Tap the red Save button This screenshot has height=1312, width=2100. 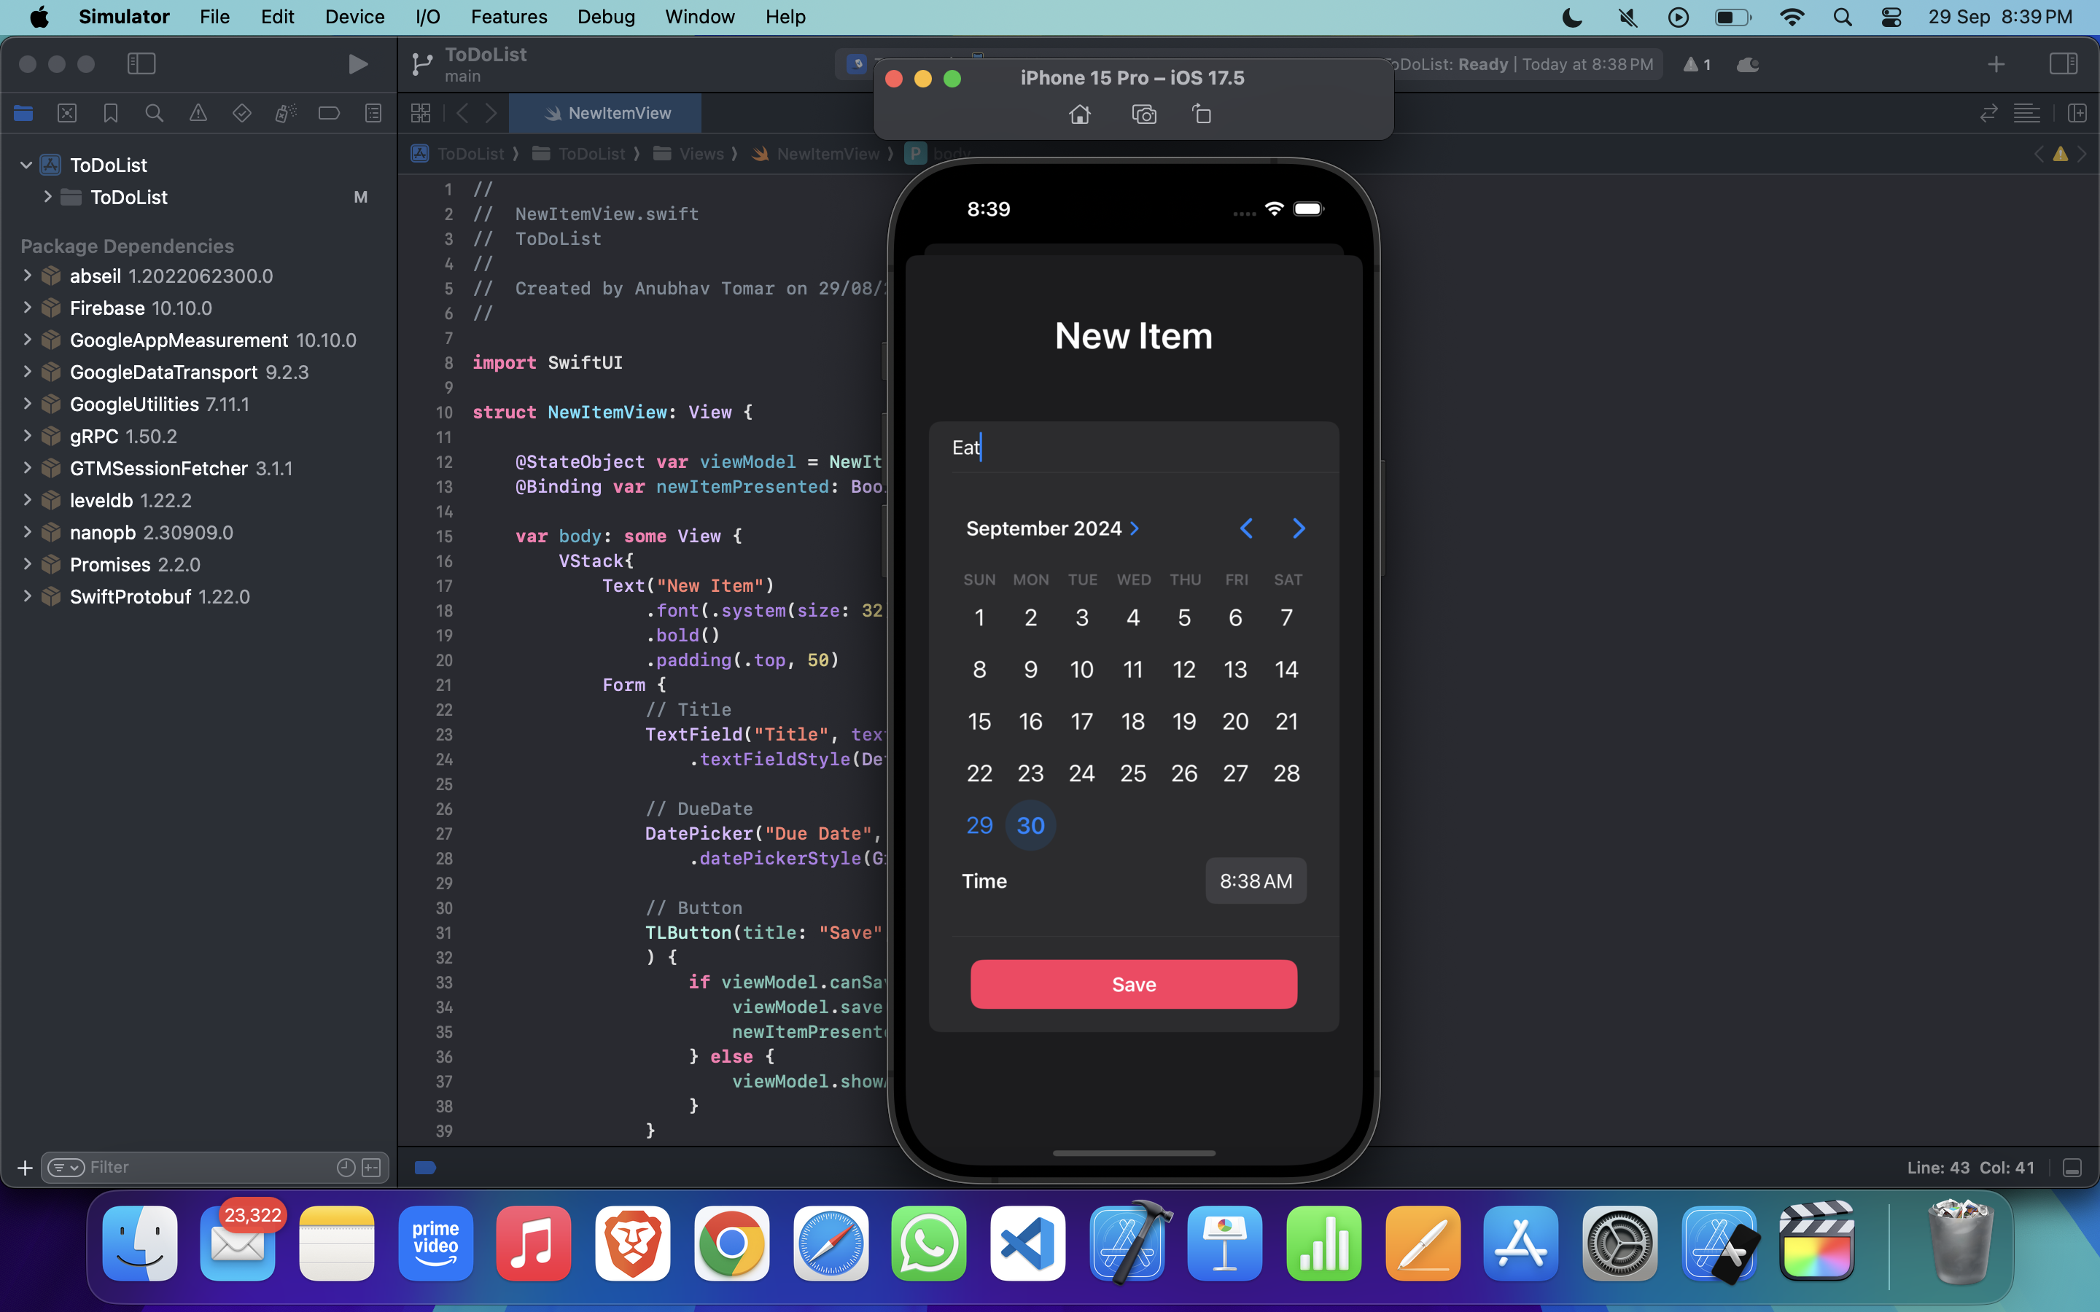coord(1133,984)
